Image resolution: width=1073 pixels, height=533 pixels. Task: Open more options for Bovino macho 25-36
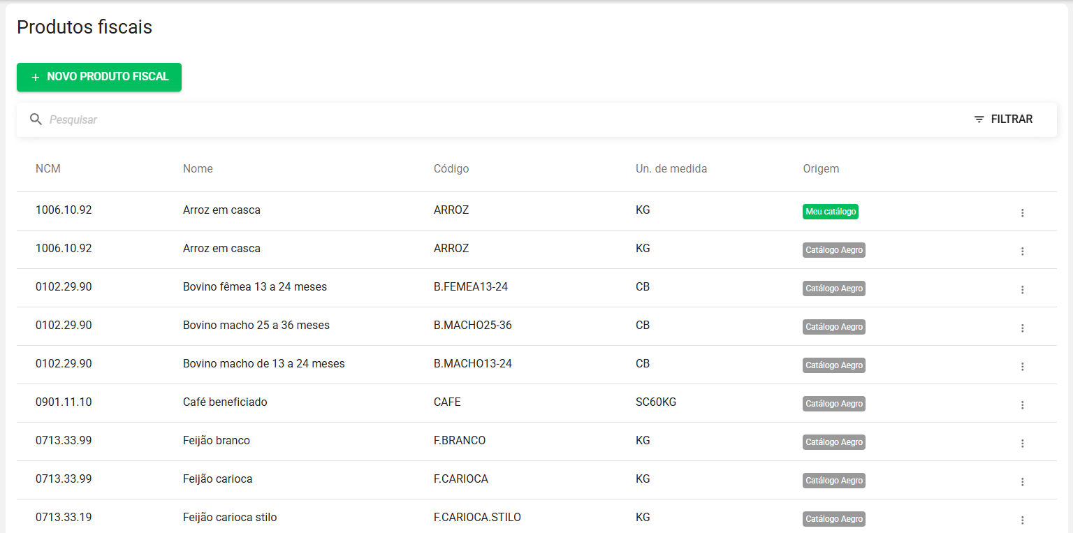point(1022,328)
